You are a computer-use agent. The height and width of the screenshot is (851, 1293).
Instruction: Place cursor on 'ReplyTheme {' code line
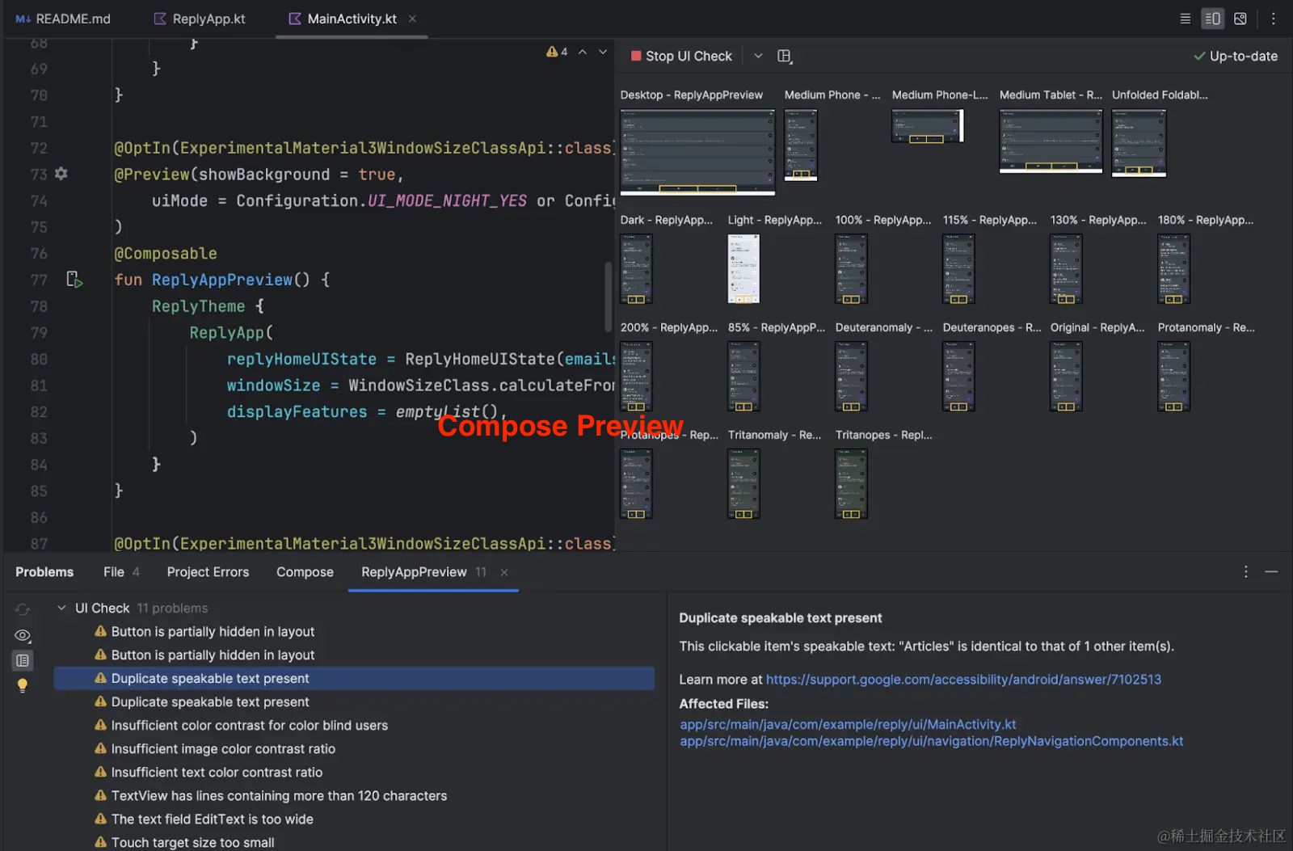tap(208, 306)
